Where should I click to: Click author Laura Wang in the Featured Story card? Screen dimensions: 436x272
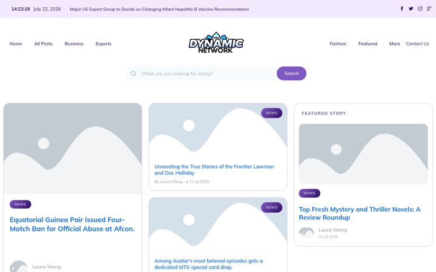332,230
